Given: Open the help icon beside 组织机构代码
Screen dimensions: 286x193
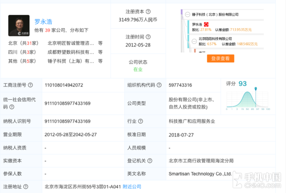Looking at the screenshot, I should click(x=159, y=85).
